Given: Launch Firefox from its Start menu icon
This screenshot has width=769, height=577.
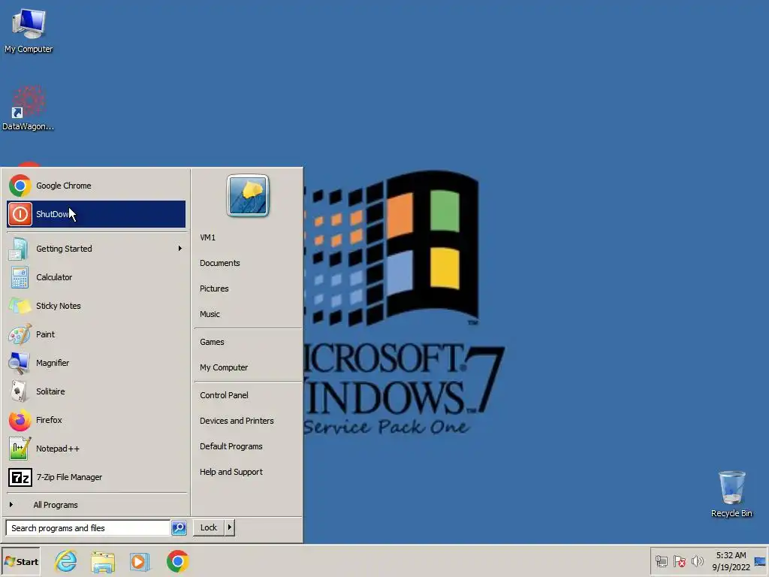Looking at the screenshot, I should 20,420.
